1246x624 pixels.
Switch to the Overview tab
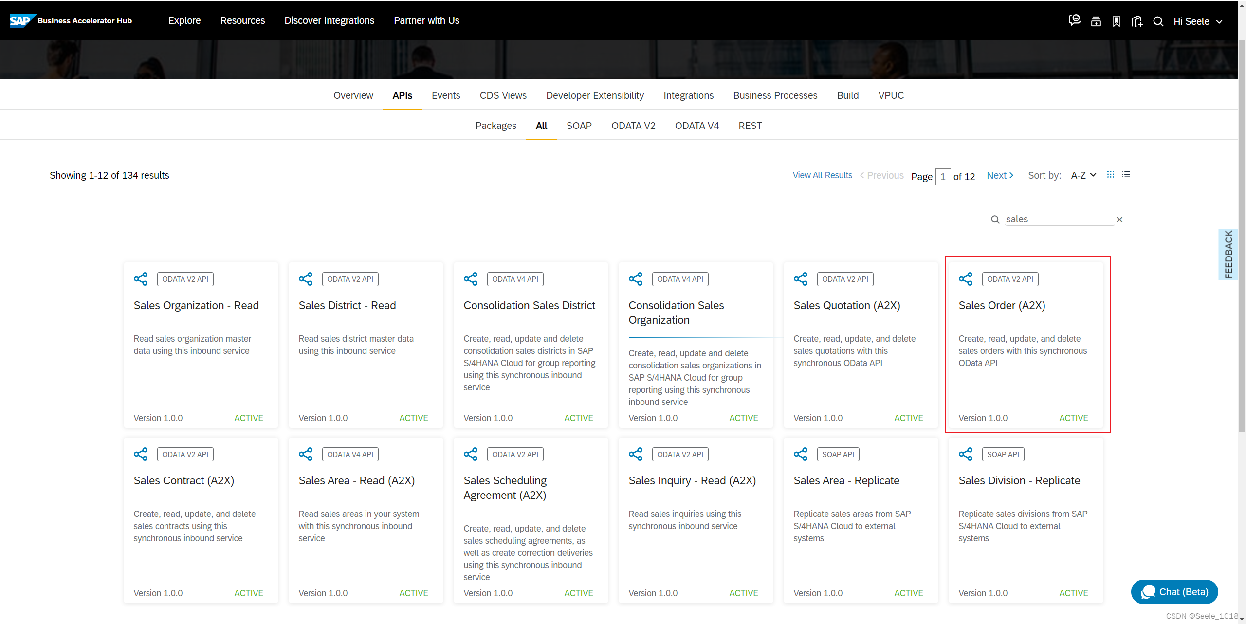[x=353, y=95]
